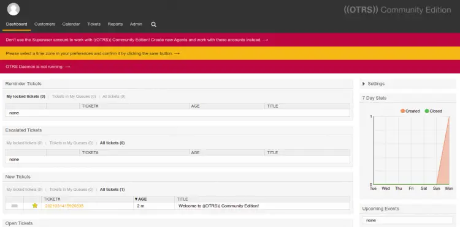Viewport: 460px width, 227px height.
Task: Sort New Tickets by AGE column
Action: point(140,199)
